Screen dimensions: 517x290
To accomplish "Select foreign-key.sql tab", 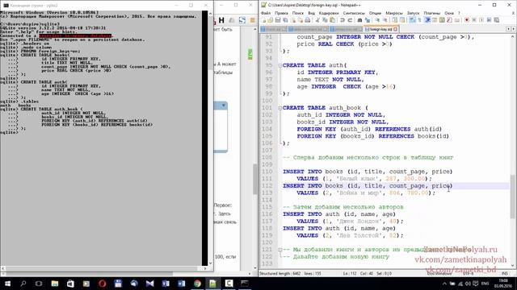I will click(x=380, y=29).
